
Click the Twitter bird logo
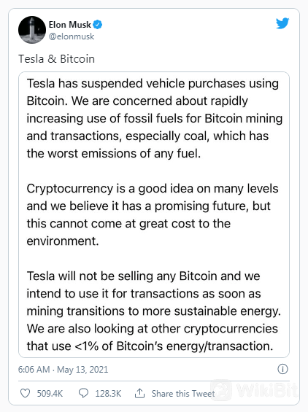point(282,23)
